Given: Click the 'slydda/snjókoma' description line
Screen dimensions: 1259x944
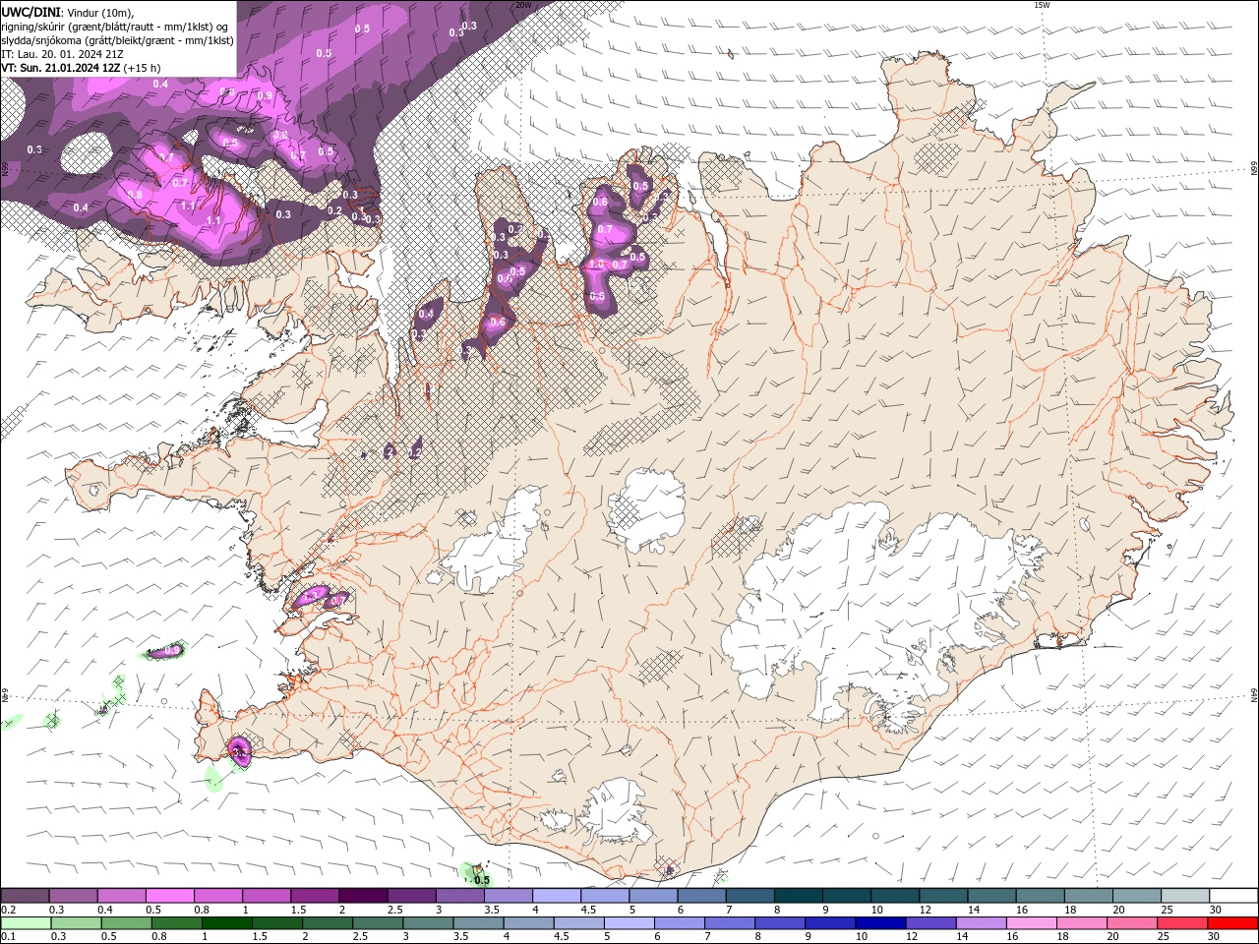Looking at the screenshot, I should point(117,40).
